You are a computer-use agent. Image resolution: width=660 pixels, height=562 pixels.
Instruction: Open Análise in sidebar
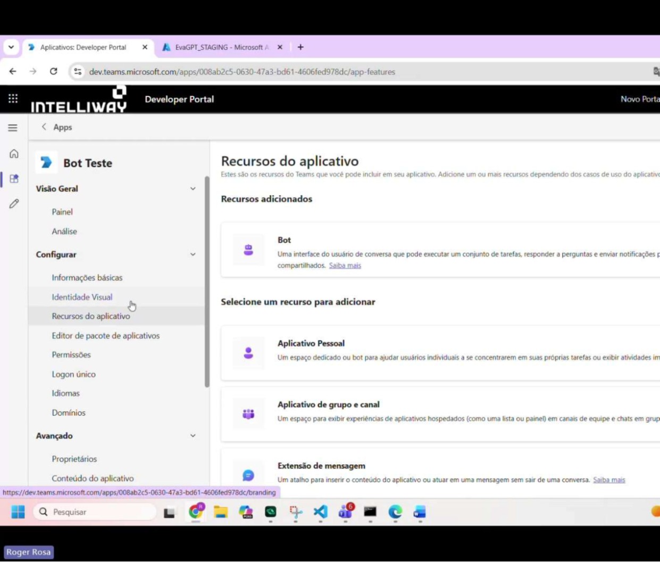pos(64,232)
